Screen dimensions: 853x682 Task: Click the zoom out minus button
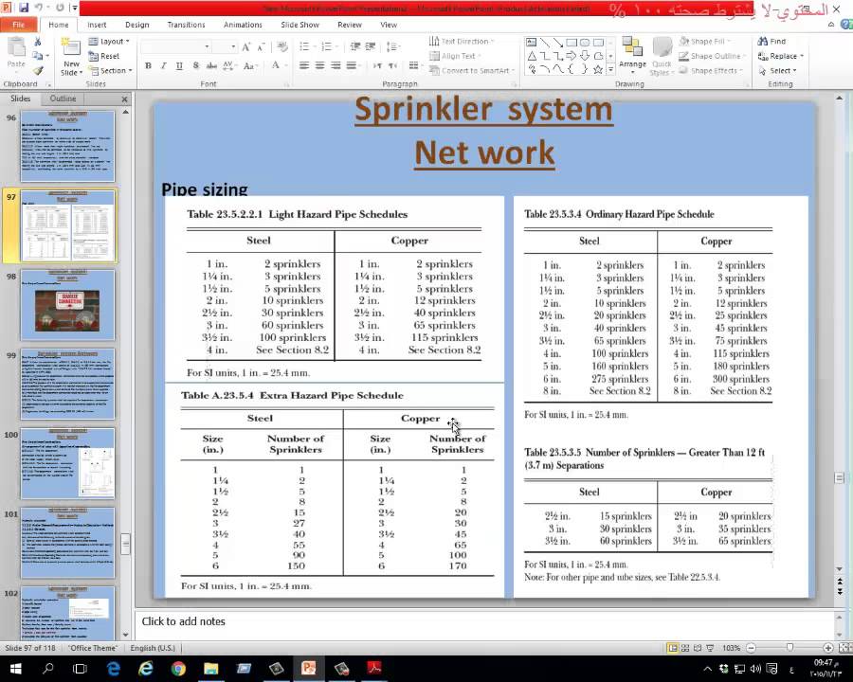tap(752, 648)
